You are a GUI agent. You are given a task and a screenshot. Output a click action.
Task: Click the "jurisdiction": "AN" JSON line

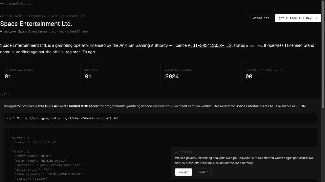34,170
